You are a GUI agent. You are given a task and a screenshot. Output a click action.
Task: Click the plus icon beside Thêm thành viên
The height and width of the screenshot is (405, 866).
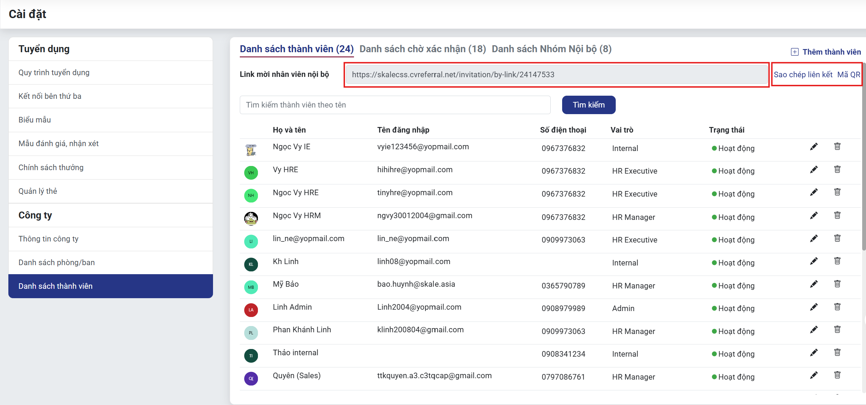tap(795, 52)
